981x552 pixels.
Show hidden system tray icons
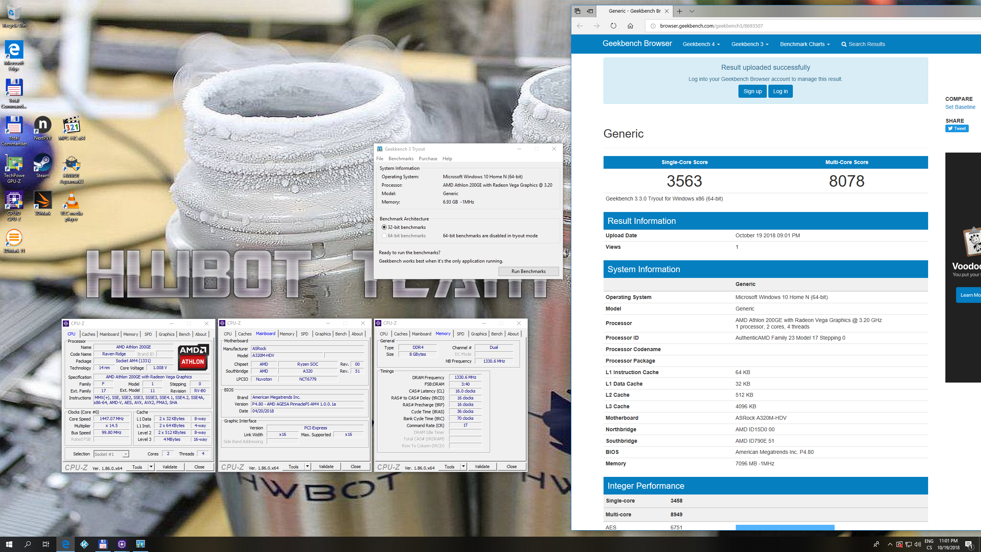pos(890,544)
